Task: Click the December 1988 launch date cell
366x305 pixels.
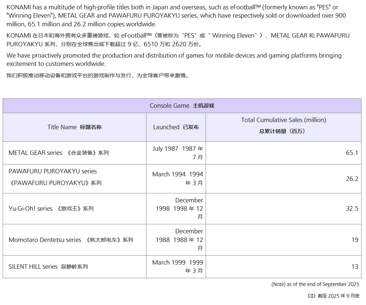Action: (x=179, y=239)
